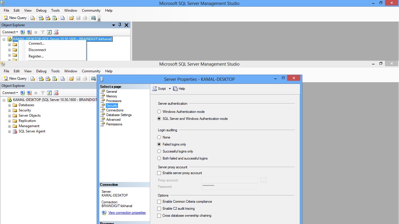Viewport: 399px width, 224px height.
Task: Click the Open File folder icon, lower window
Action: (x=71, y=78)
